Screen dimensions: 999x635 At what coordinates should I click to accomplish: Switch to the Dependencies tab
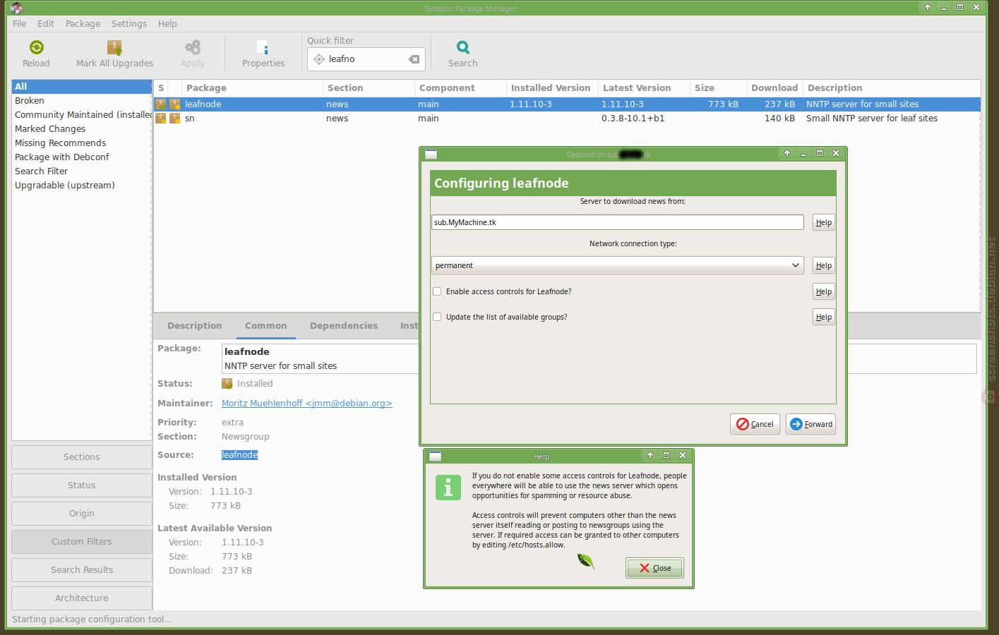pos(344,326)
